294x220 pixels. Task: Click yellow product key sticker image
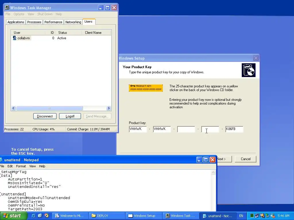click(x=146, y=88)
